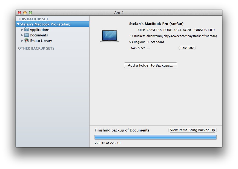The width and height of the screenshot is (238, 169).
Task: Close the Arq 2 window
Action: tap(19, 13)
